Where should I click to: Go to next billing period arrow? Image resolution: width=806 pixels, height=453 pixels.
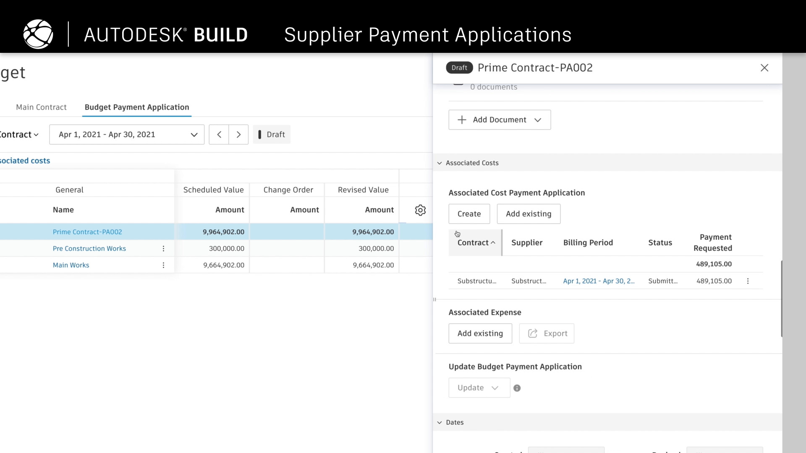click(x=238, y=135)
